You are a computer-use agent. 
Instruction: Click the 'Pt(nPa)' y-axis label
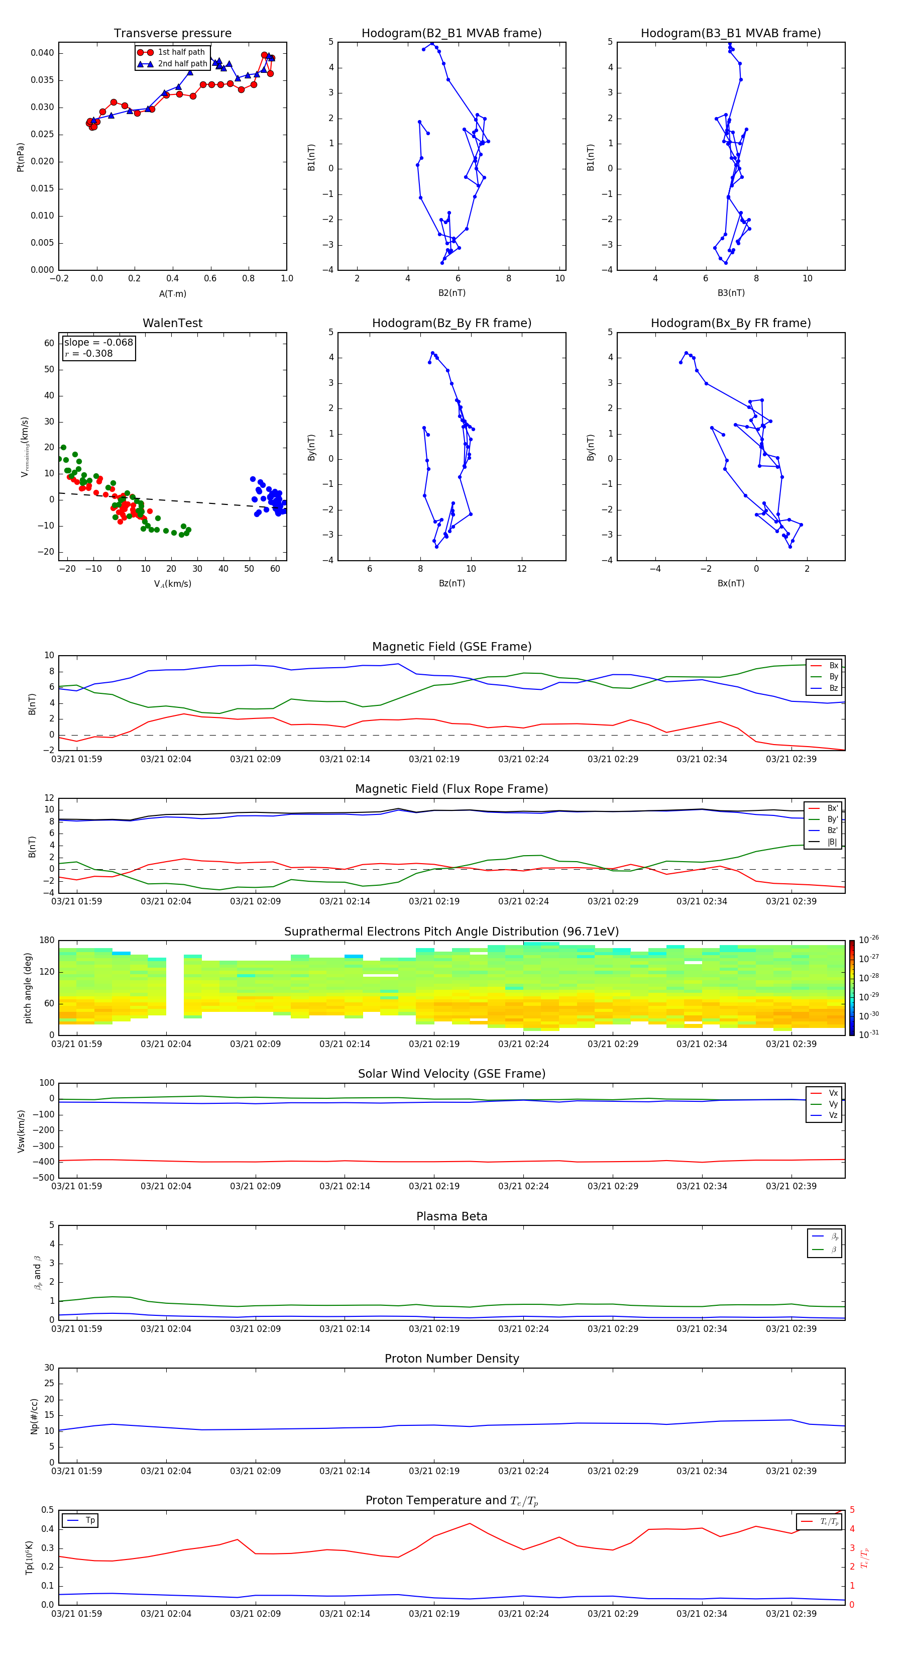(x=21, y=156)
